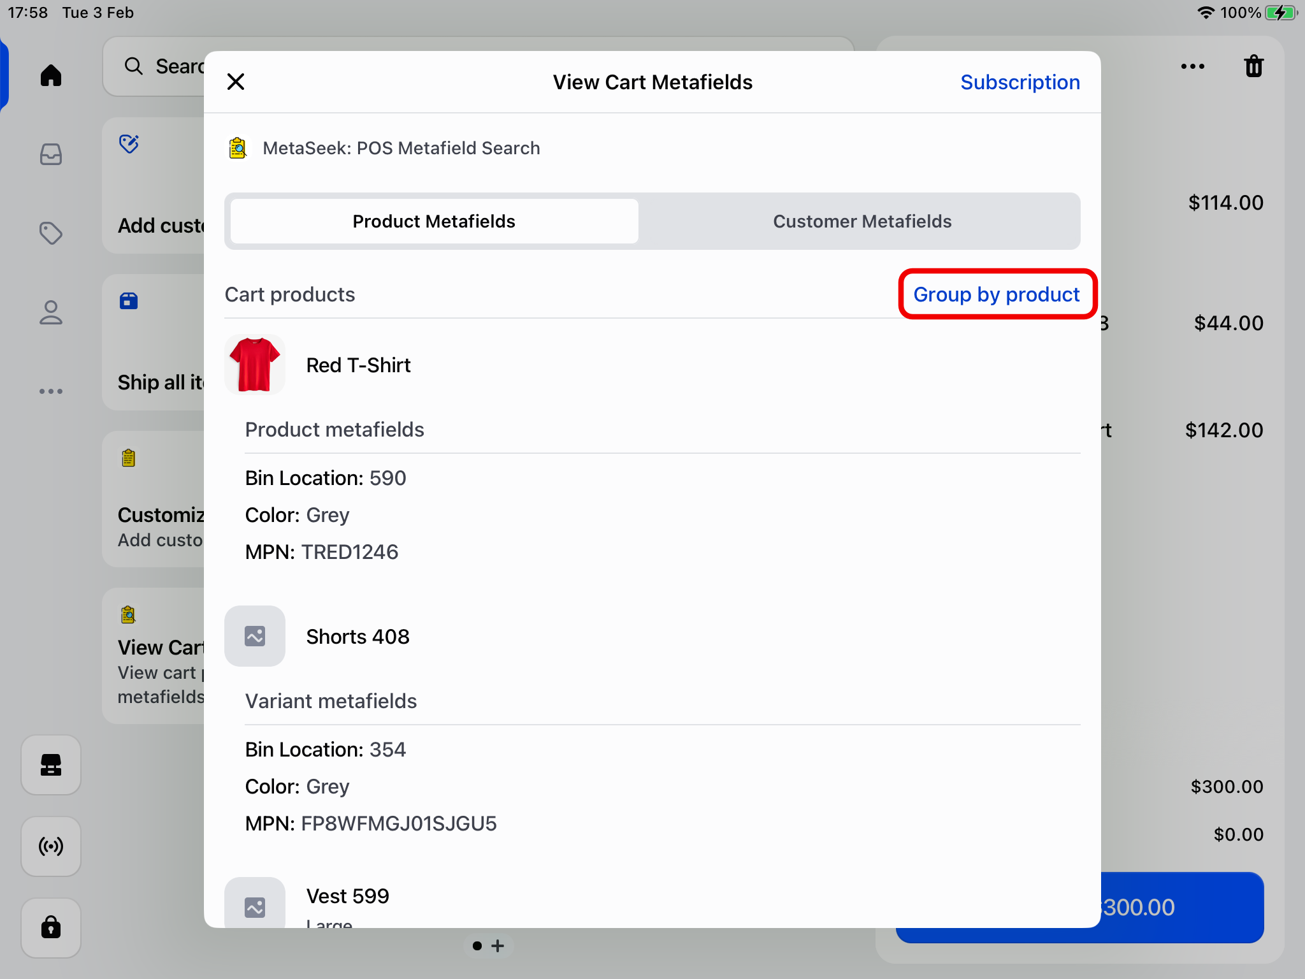Delete cart with trash icon
This screenshot has width=1305, height=979.
tap(1253, 66)
